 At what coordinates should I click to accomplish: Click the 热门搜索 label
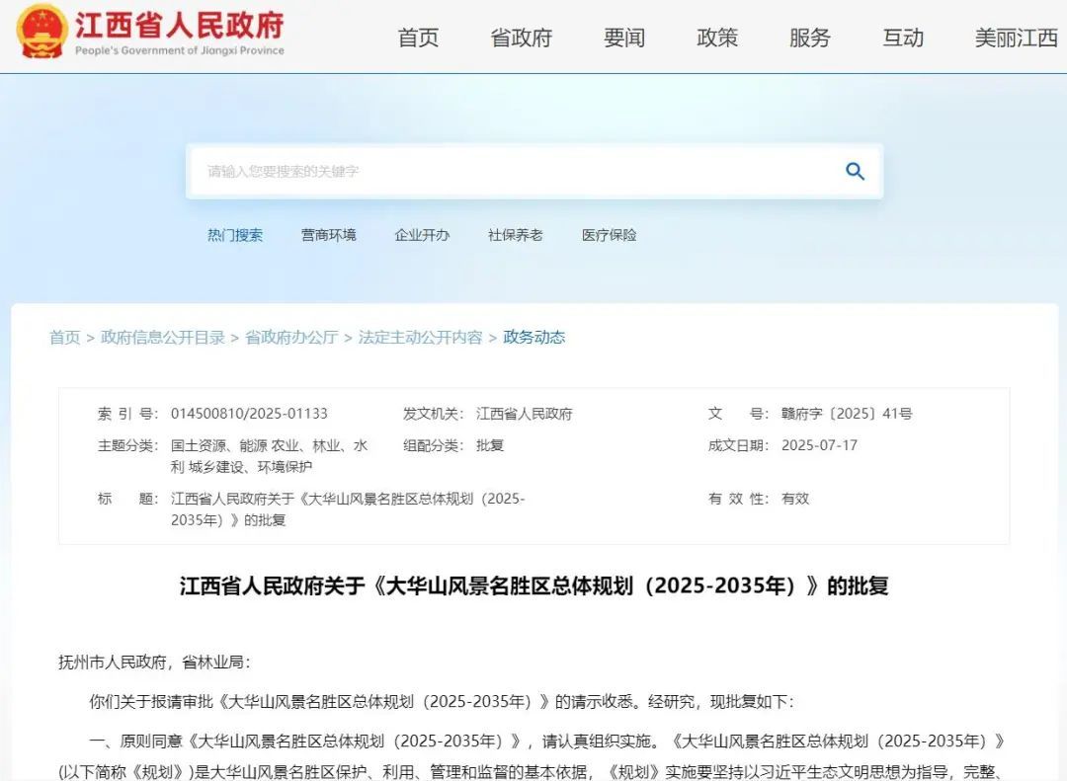coord(234,235)
